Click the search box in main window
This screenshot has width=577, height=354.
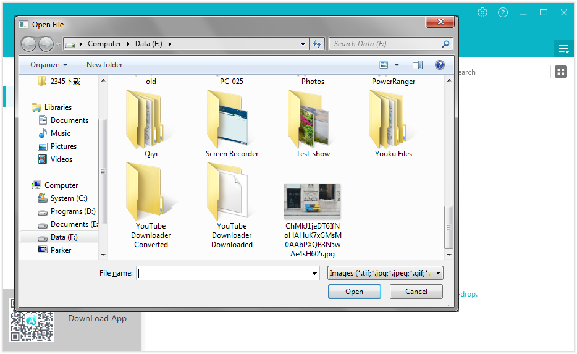(504, 72)
